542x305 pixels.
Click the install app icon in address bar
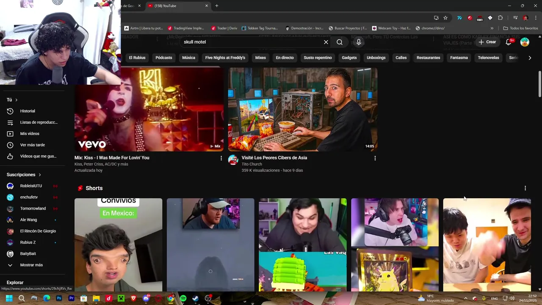point(436,18)
